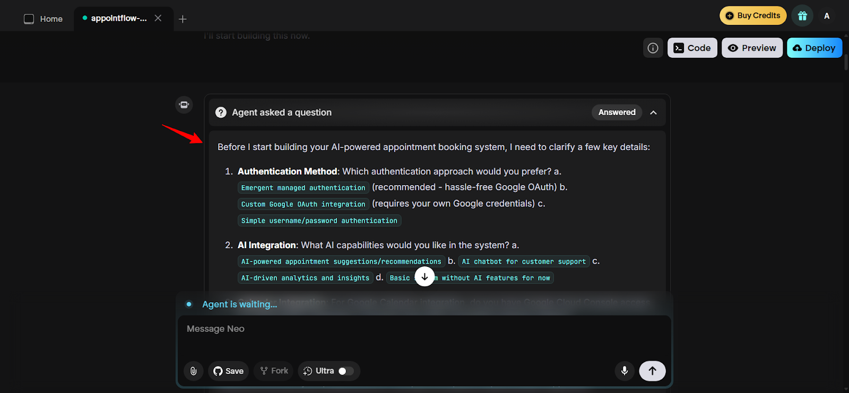This screenshot has width=849, height=393.
Task: Open the Preview view
Action: [x=752, y=48]
